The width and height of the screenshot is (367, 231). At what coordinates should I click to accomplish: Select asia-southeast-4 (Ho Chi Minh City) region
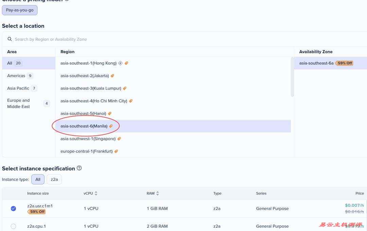94,101
